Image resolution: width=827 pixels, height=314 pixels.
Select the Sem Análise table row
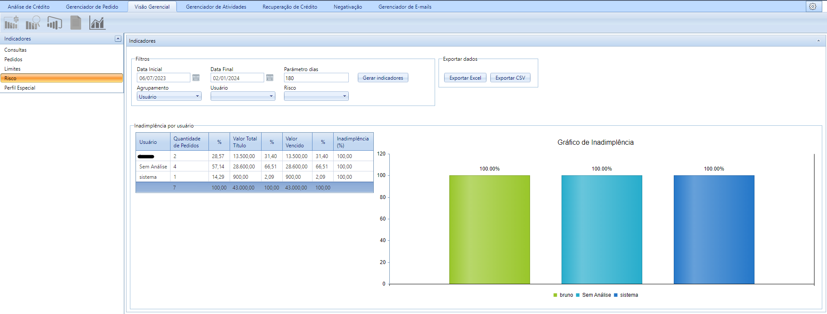pyautogui.click(x=255, y=167)
